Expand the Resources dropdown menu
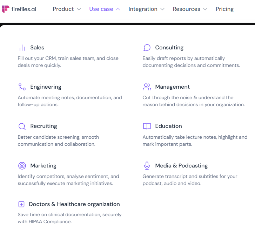Image resolution: width=255 pixels, height=240 pixels. click(x=190, y=9)
